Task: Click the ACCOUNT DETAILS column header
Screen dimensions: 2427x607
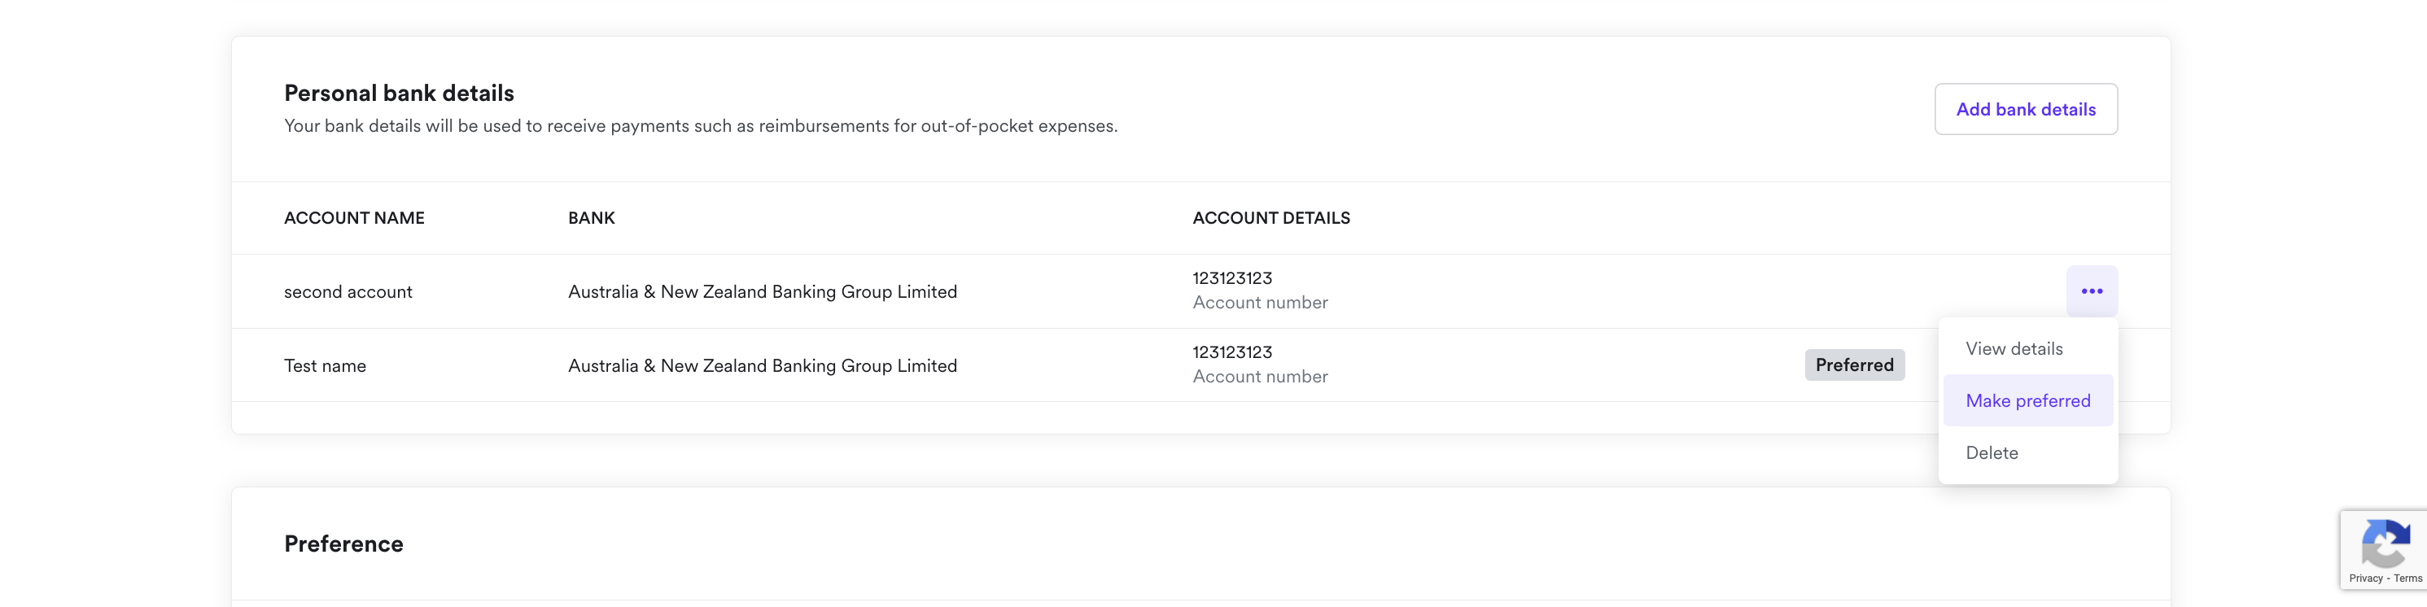Action: [x=1271, y=218]
